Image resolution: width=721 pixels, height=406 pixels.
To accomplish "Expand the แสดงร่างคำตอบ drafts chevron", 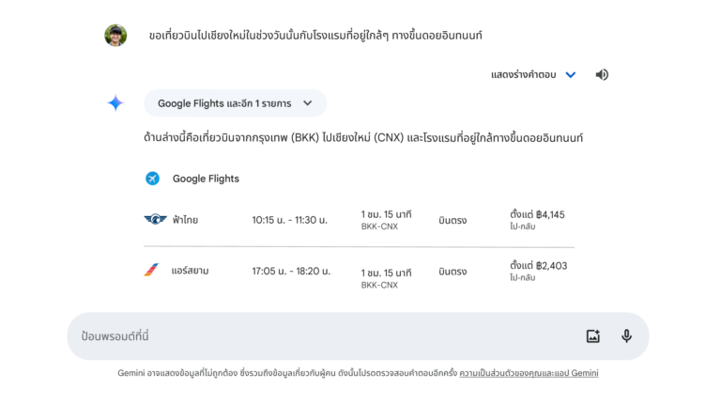I will [571, 74].
